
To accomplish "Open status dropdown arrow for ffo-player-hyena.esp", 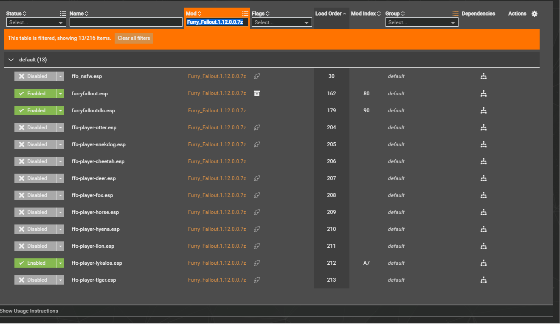I will point(60,229).
